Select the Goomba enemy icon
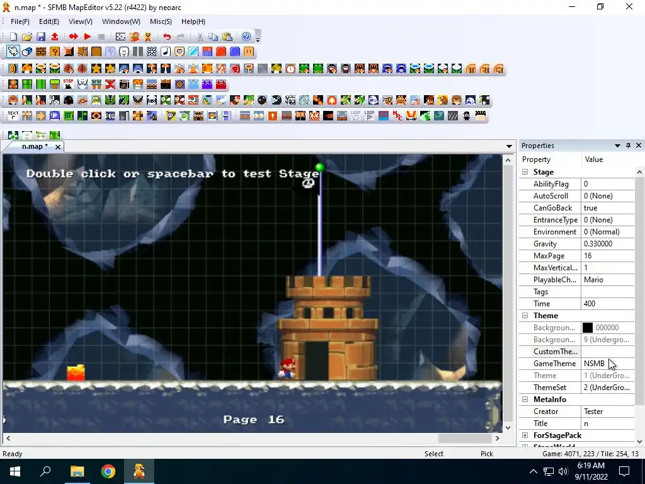The image size is (645, 484). tap(13, 100)
